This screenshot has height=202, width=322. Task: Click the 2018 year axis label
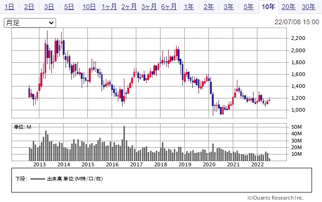(x=161, y=164)
